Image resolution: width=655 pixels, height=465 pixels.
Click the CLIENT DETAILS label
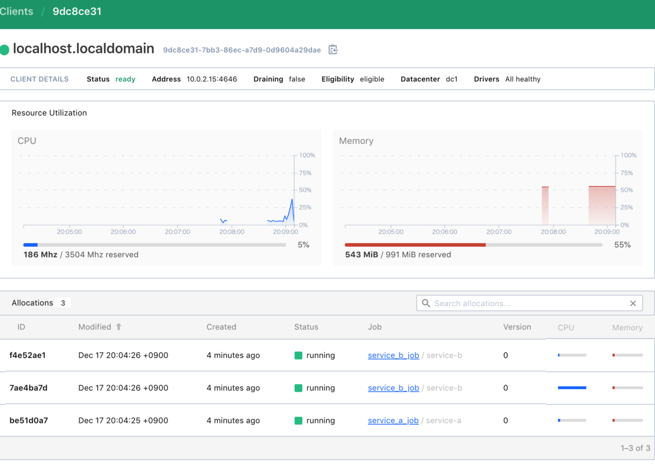pos(40,79)
